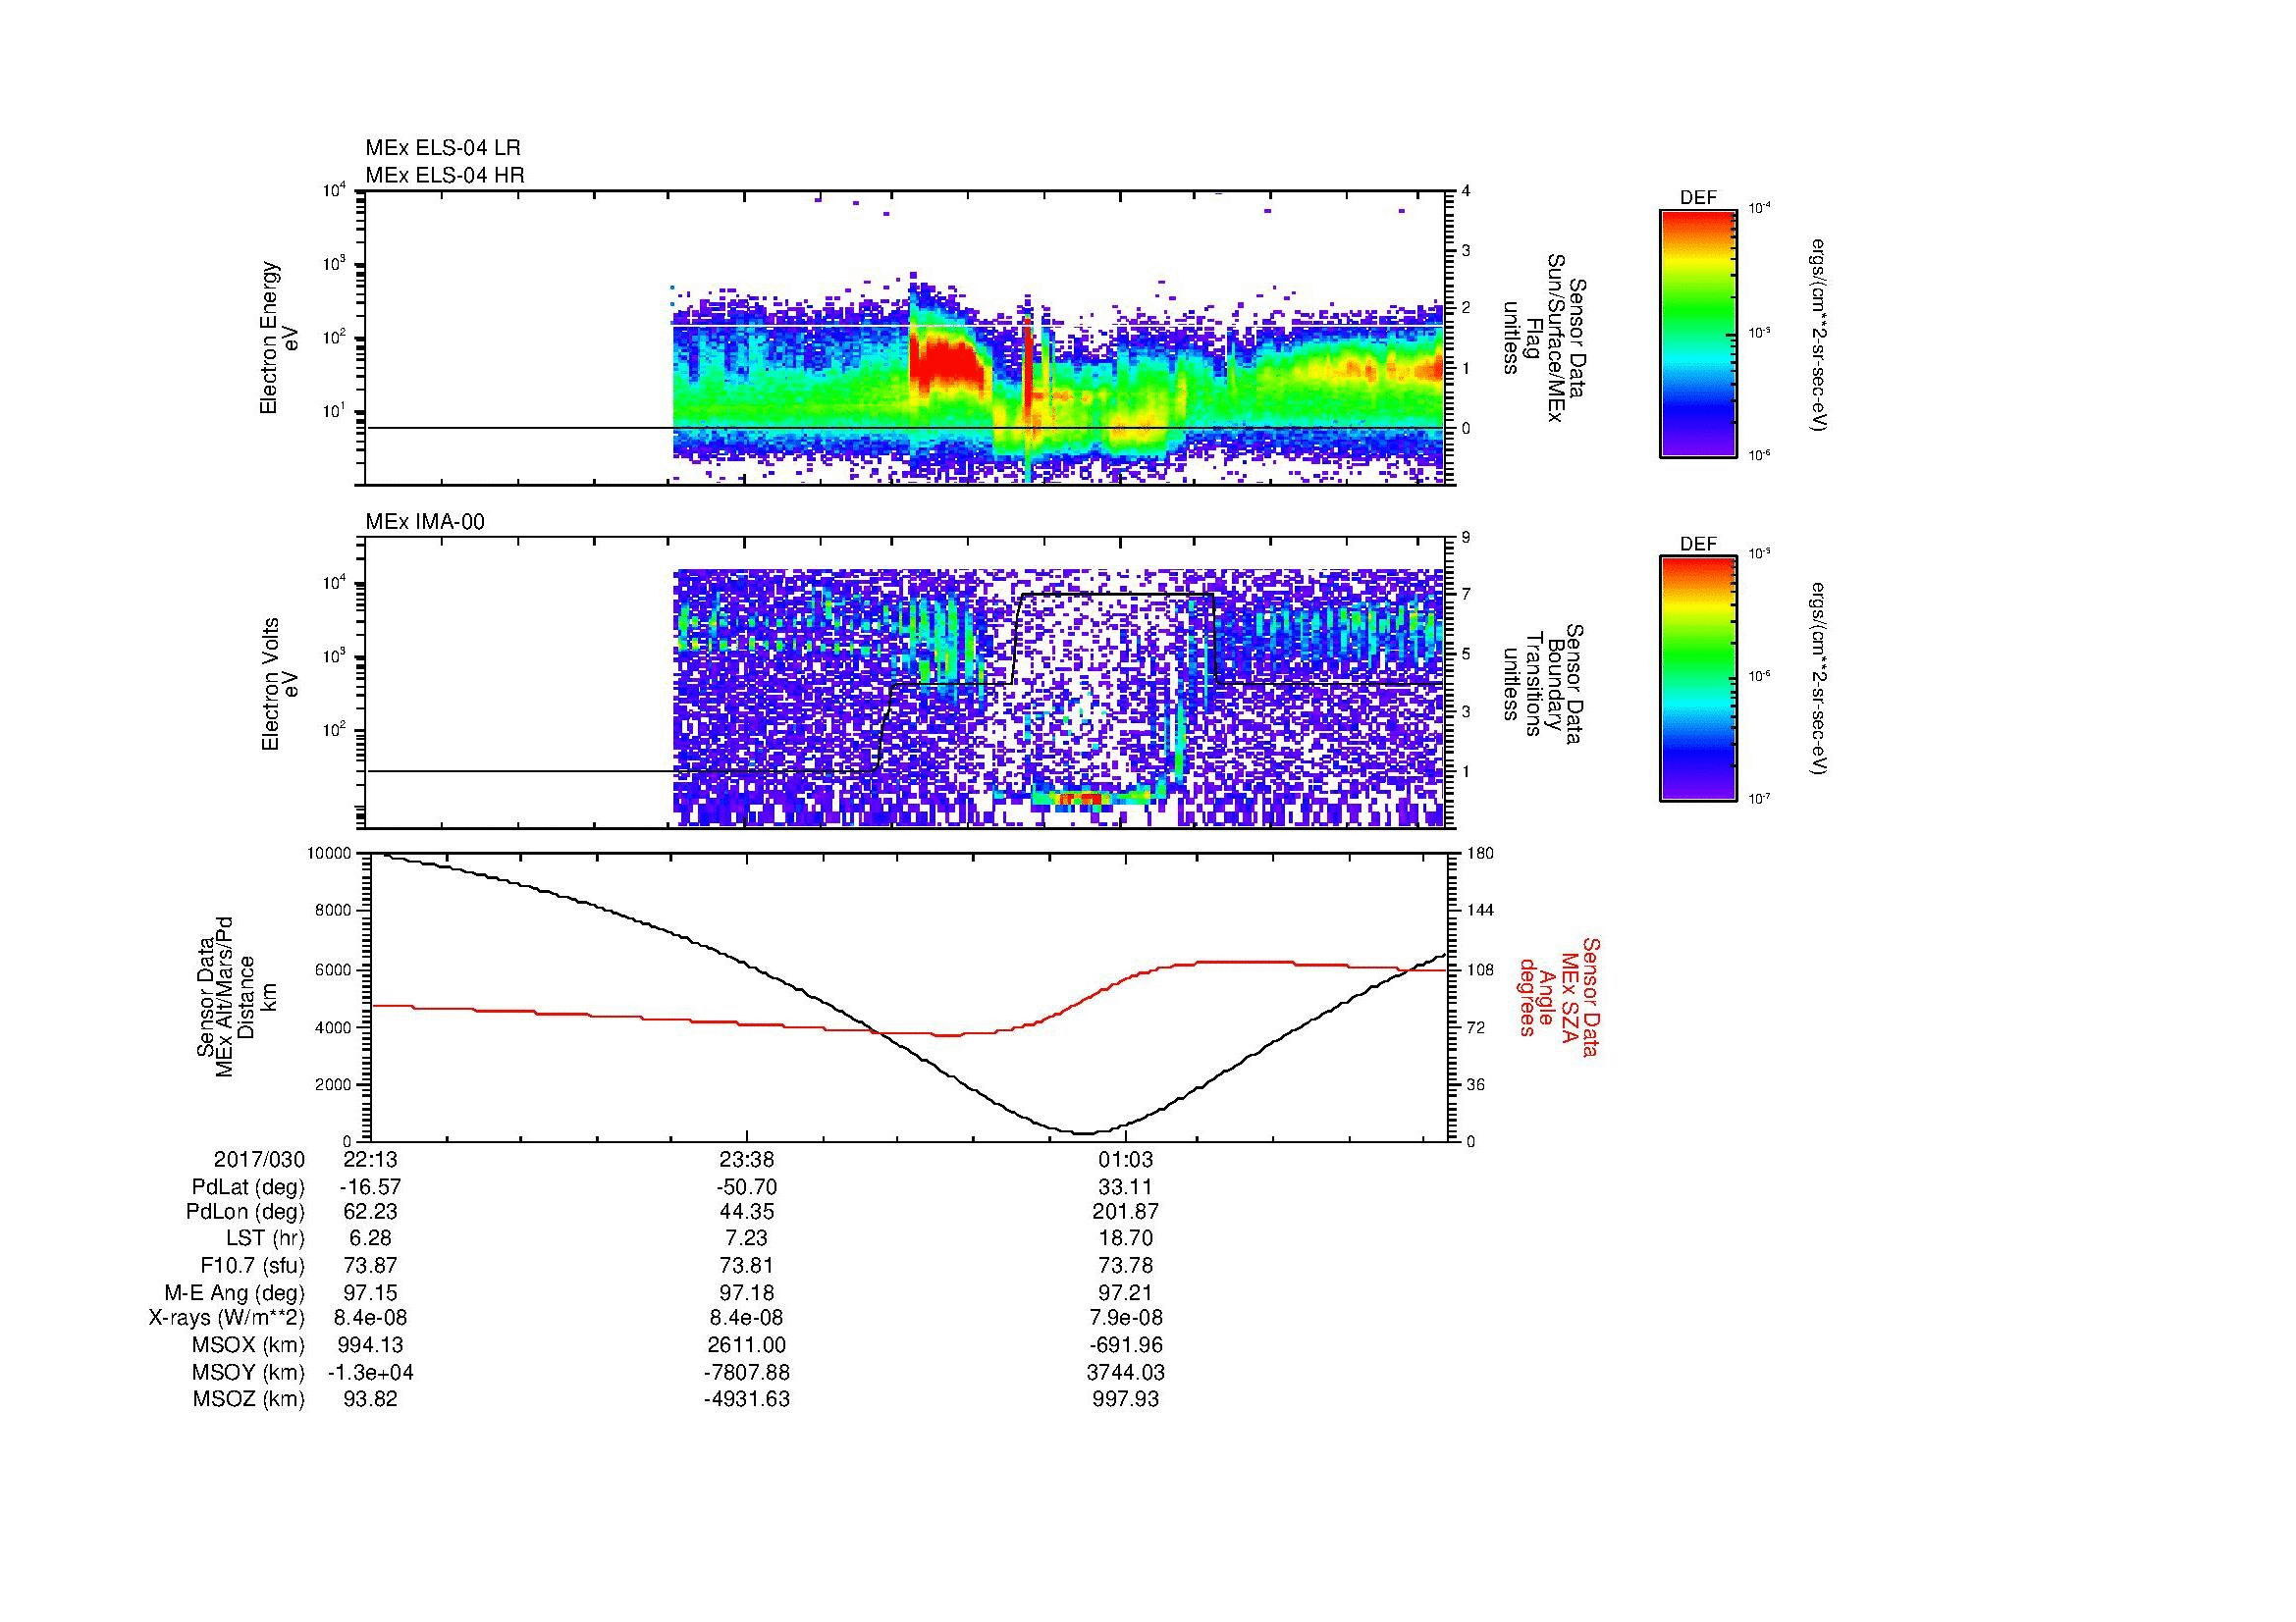Viewport: 2296px width, 1622px height.
Task: Click the 'MSOX (km)' row label
Action: pos(248,1345)
